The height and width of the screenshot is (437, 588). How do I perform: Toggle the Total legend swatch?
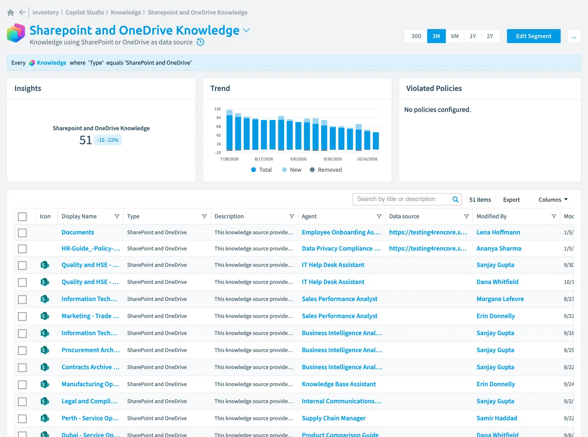pyautogui.click(x=254, y=170)
